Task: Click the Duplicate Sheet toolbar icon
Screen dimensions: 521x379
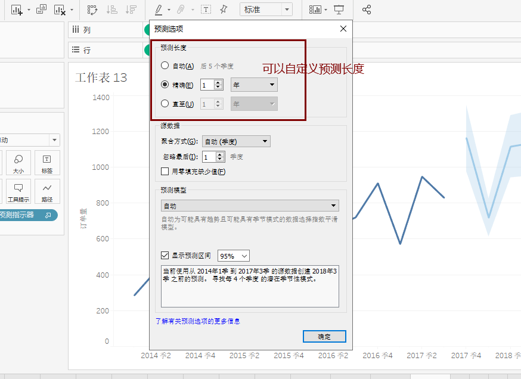Action: 41,10
